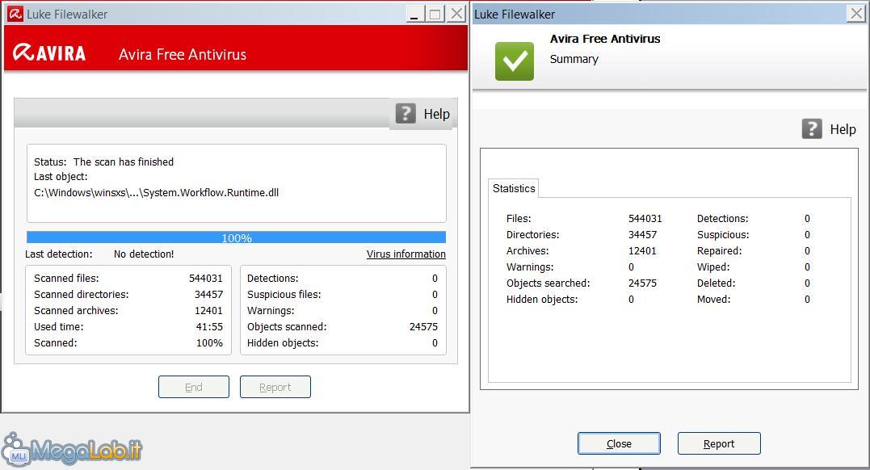Viewport: 870px width, 470px height.
Task: Click the Help label in the scan window
Action: (x=437, y=114)
